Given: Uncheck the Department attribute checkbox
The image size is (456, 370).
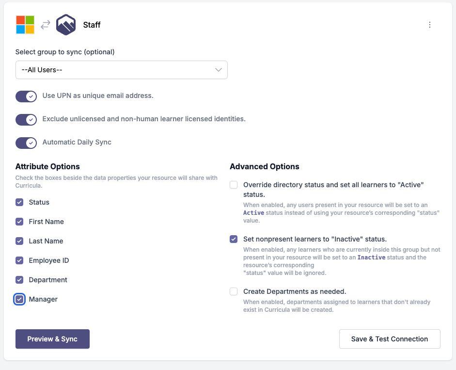Looking at the screenshot, I should coord(19,280).
